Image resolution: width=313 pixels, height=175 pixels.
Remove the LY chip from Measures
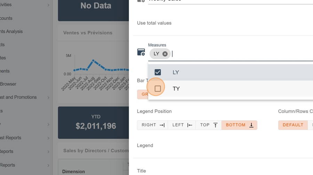(x=165, y=54)
